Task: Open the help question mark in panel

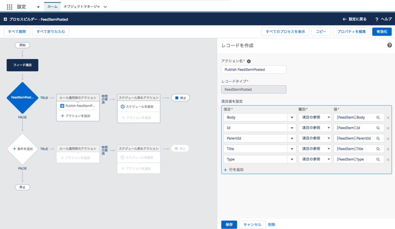Action: pos(390,45)
